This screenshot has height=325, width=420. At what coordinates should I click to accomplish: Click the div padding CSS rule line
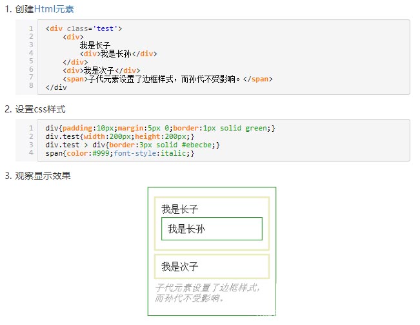click(160, 128)
